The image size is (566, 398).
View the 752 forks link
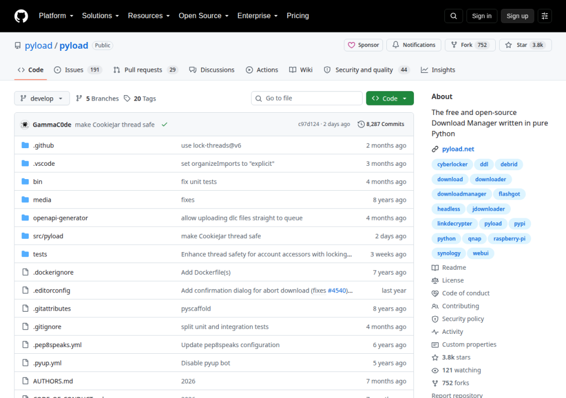coord(450,383)
